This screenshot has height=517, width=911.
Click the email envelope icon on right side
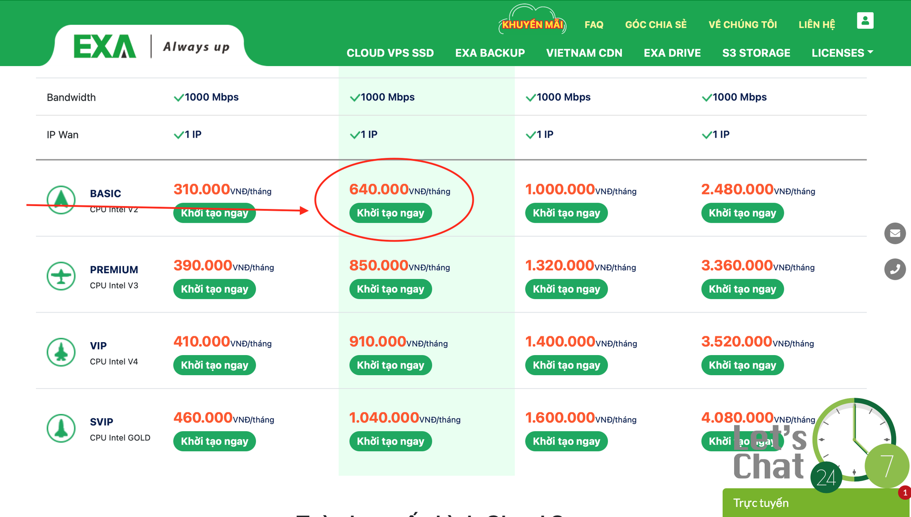pos(895,233)
